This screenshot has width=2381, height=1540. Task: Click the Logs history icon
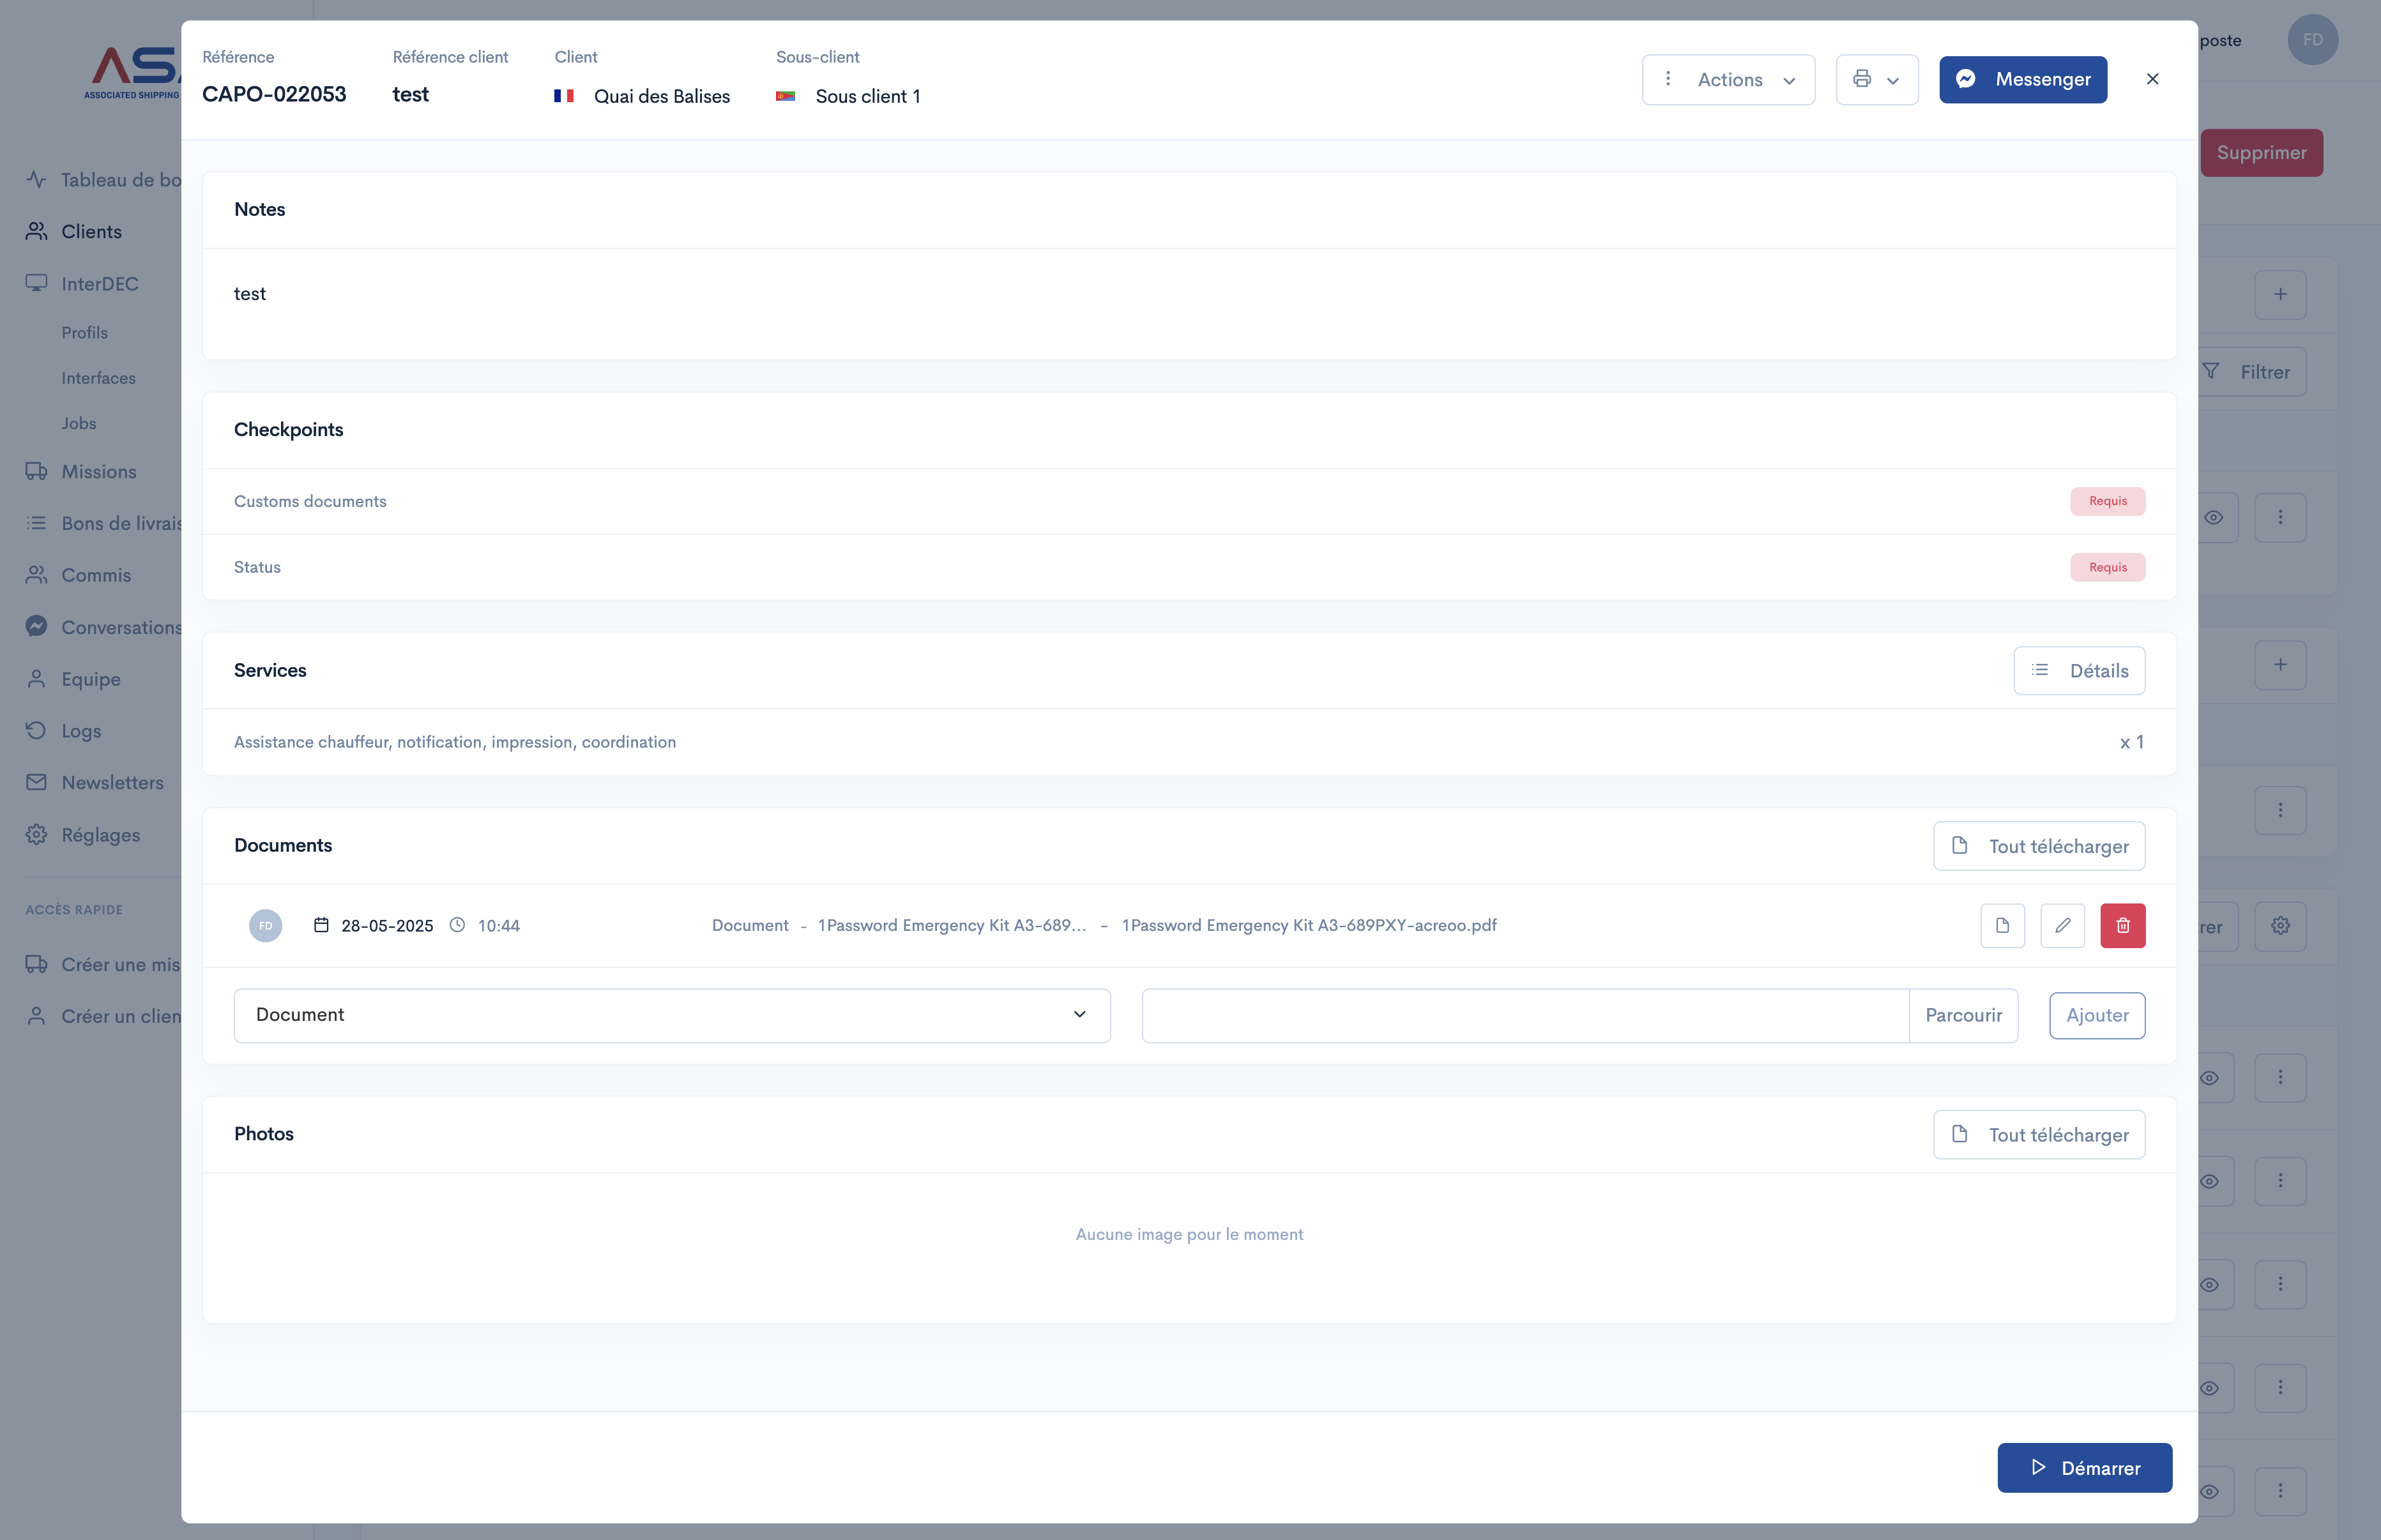pyautogui.click(x=36, y=730)
